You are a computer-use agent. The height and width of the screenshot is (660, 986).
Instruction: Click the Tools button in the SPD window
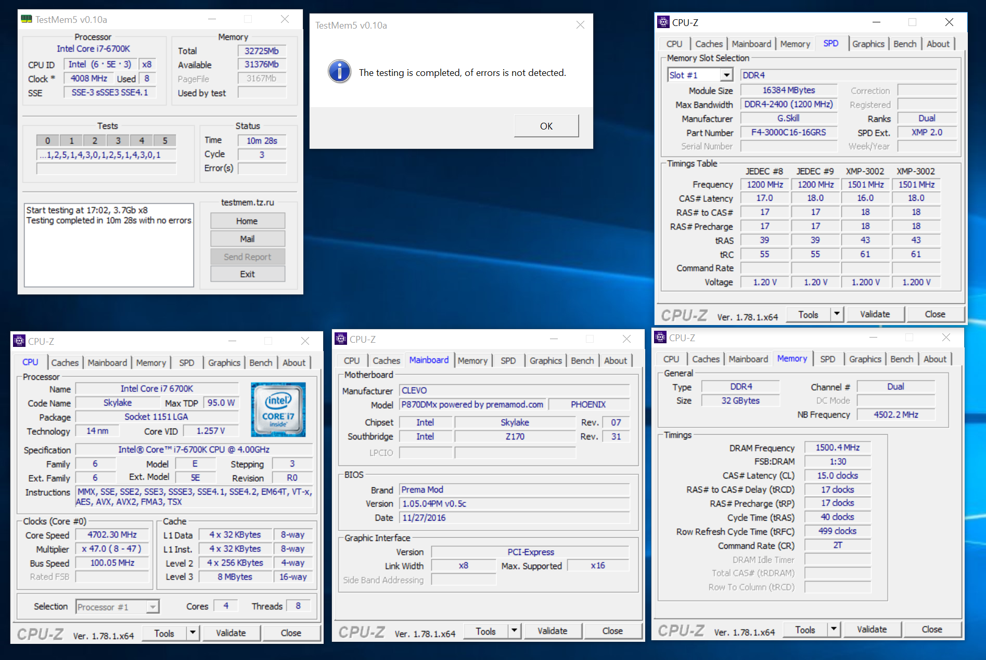tap(808, 314)
